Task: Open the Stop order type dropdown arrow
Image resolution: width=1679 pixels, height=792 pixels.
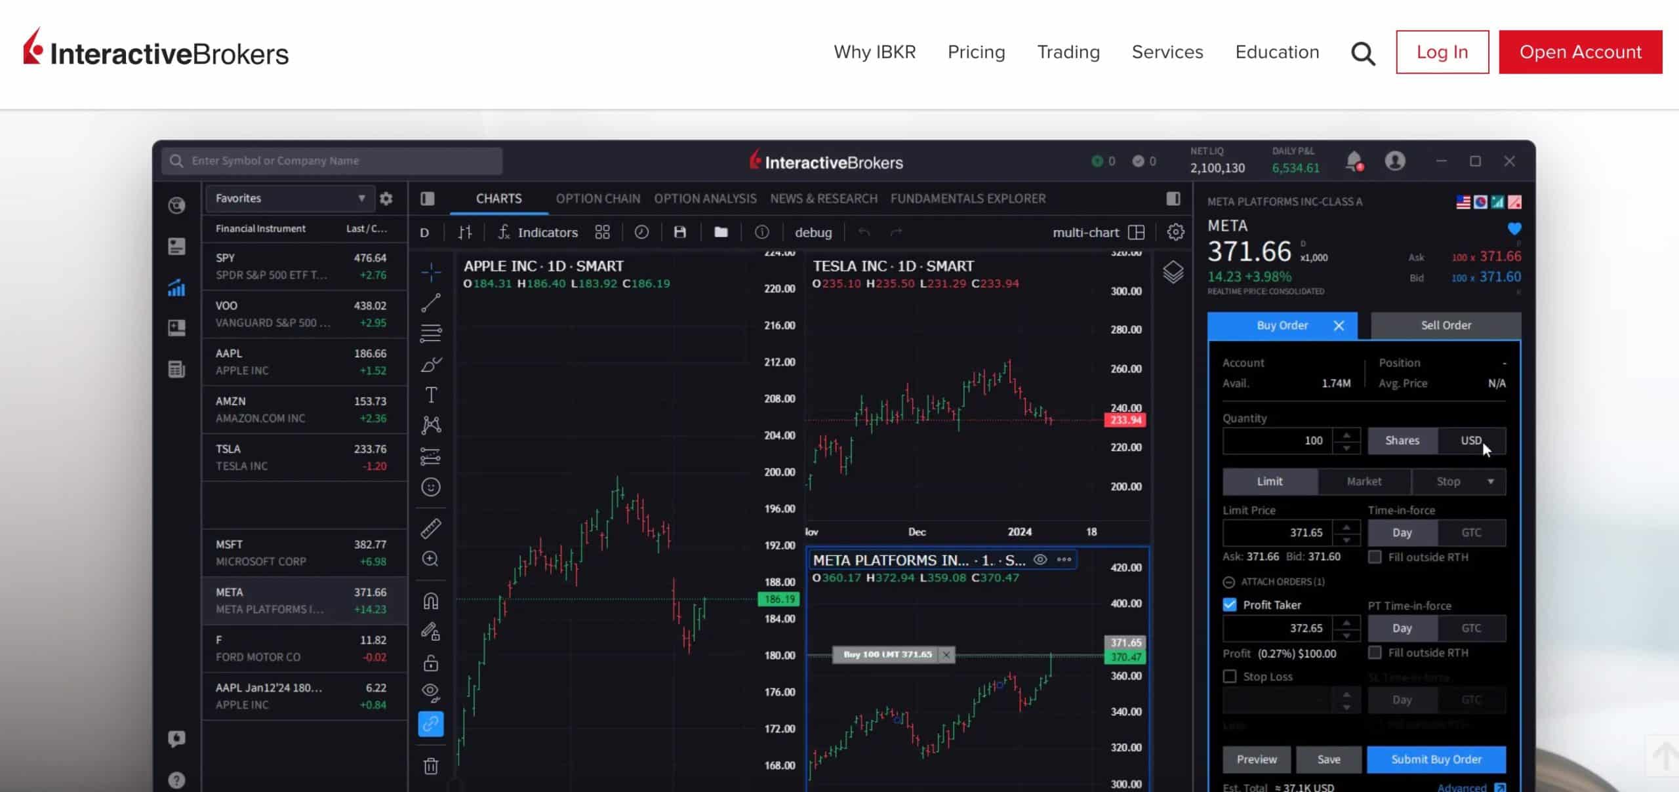Action: [x=1491, y=481]
